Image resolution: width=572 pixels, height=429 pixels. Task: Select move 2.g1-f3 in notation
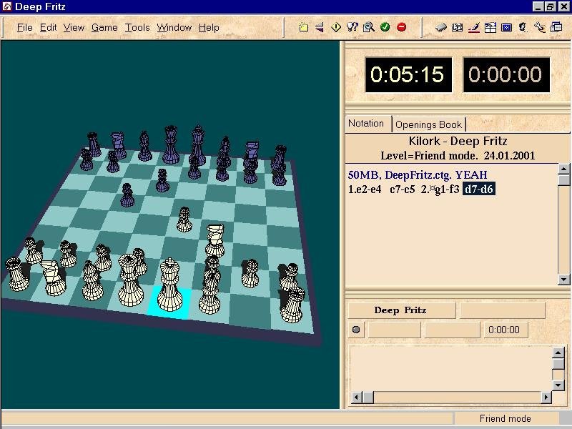tap(440, 189)
